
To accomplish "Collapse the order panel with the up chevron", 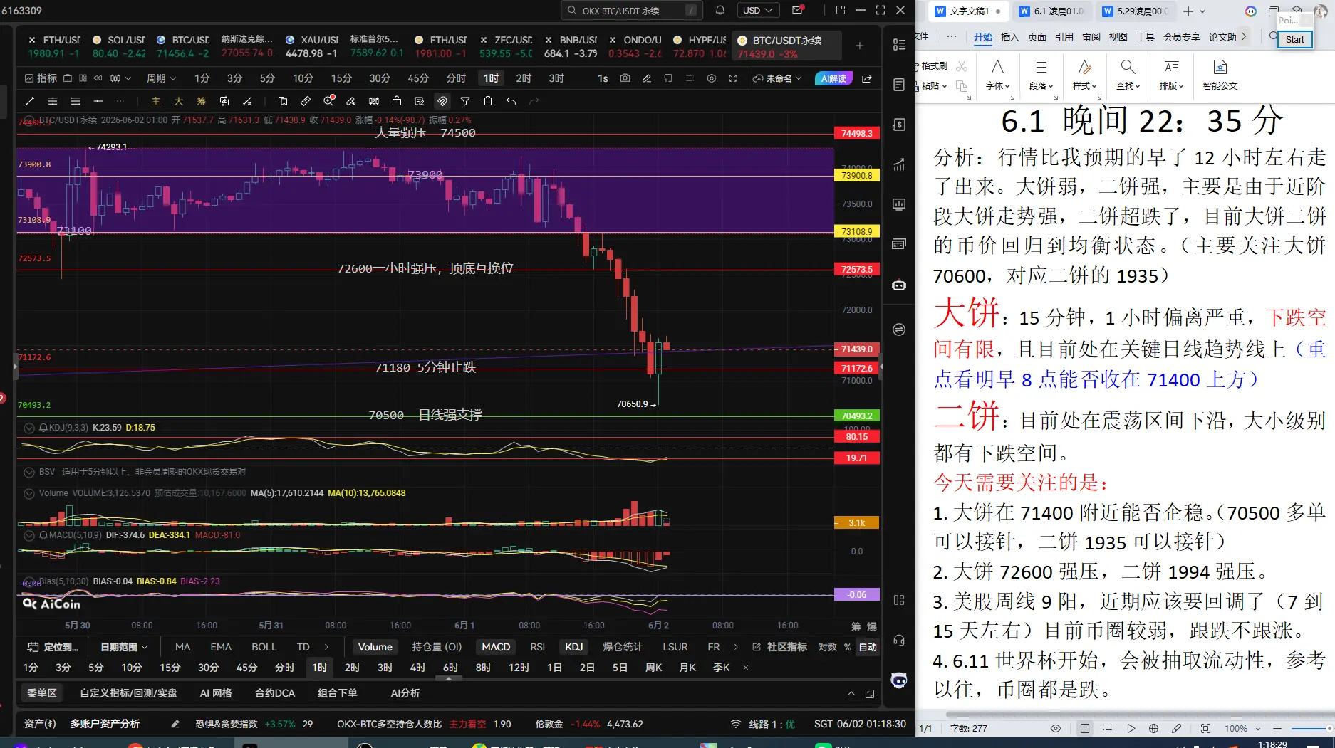I will [x=851, y=693].
